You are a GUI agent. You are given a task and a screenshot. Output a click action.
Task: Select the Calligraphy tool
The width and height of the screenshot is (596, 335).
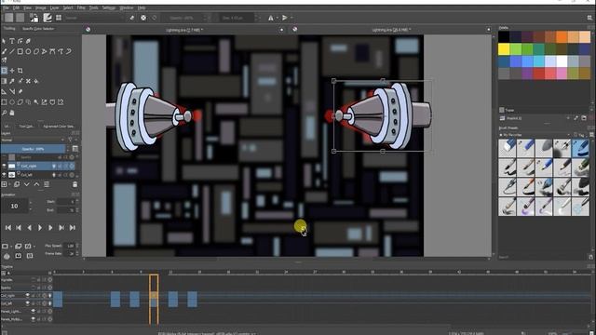coord(28,41)
